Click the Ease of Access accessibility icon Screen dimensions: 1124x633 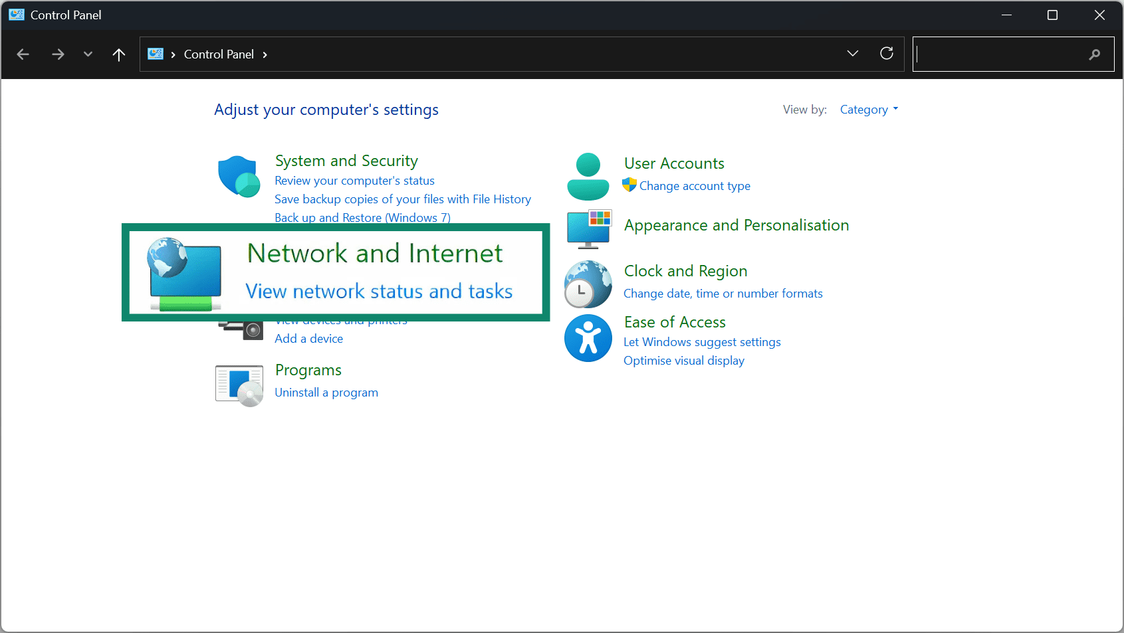click(588, 338)
